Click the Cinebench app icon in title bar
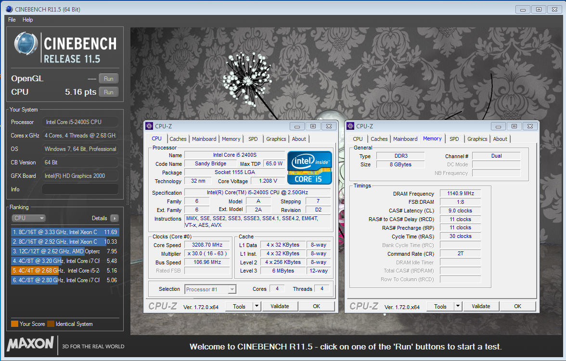 click(x=9, y=9)
